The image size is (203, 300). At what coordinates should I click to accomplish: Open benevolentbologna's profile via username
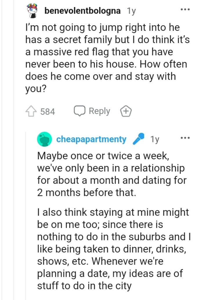82,10
